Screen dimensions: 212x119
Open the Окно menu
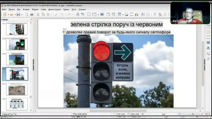coord(74,10)
